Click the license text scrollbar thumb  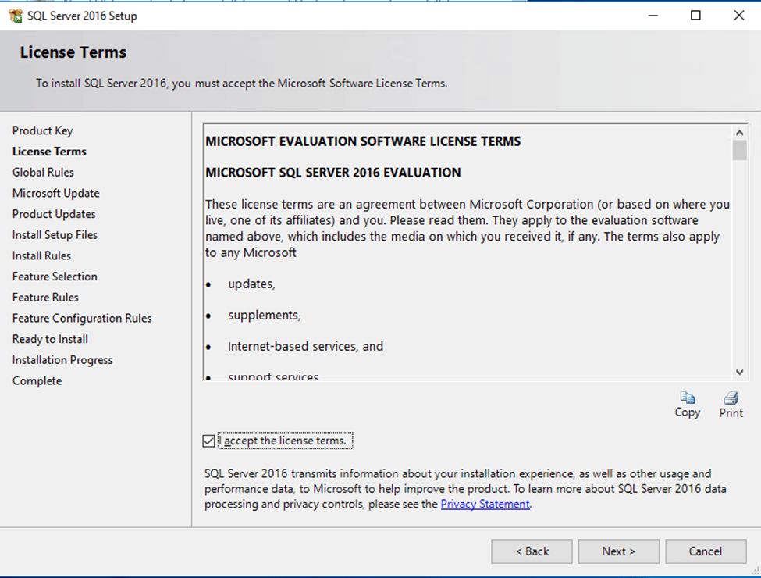click(x=739, y=150)
